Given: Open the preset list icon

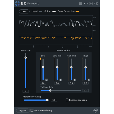Looking at the screenshot, I should point(81,4).
